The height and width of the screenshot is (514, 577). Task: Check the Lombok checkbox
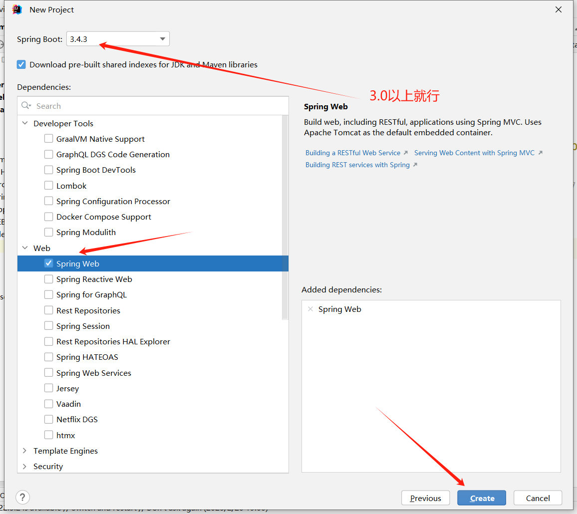[48, 186]
